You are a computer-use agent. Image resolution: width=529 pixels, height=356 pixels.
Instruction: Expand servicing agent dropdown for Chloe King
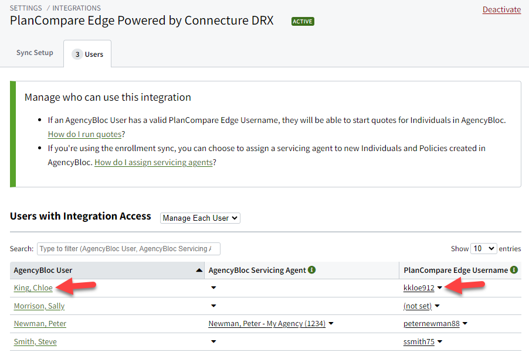click(x=213, y=287)
